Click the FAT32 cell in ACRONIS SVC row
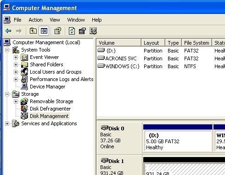Viewport: 225px width, 175px height. [191, 58]
